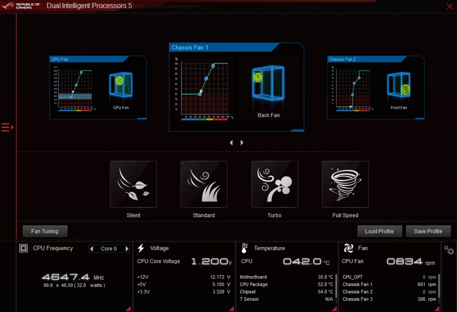Open the side navigation menu icon

pyautogui.click(x=8, y=127)
